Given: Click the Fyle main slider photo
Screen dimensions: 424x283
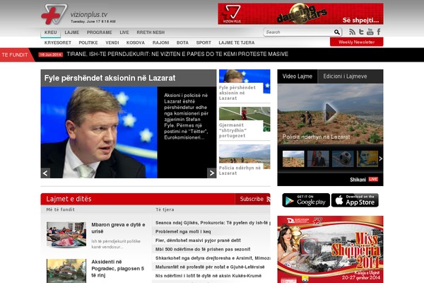Looking at the screenshot, I should point(99,132).
